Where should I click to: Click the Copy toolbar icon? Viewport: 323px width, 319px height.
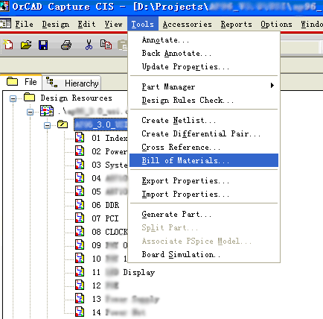106,45
